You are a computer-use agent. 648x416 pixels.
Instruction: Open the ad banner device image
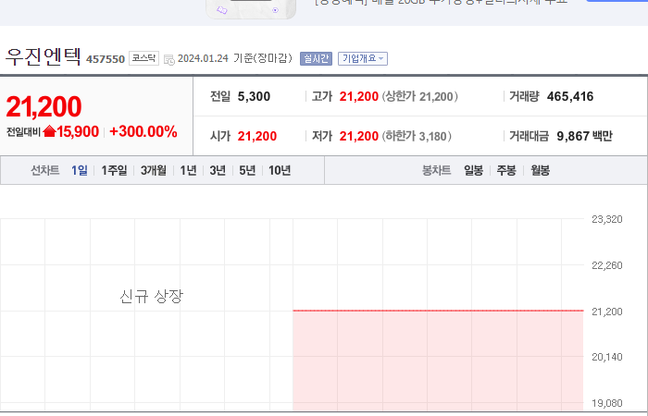click(x=251, y=9)
